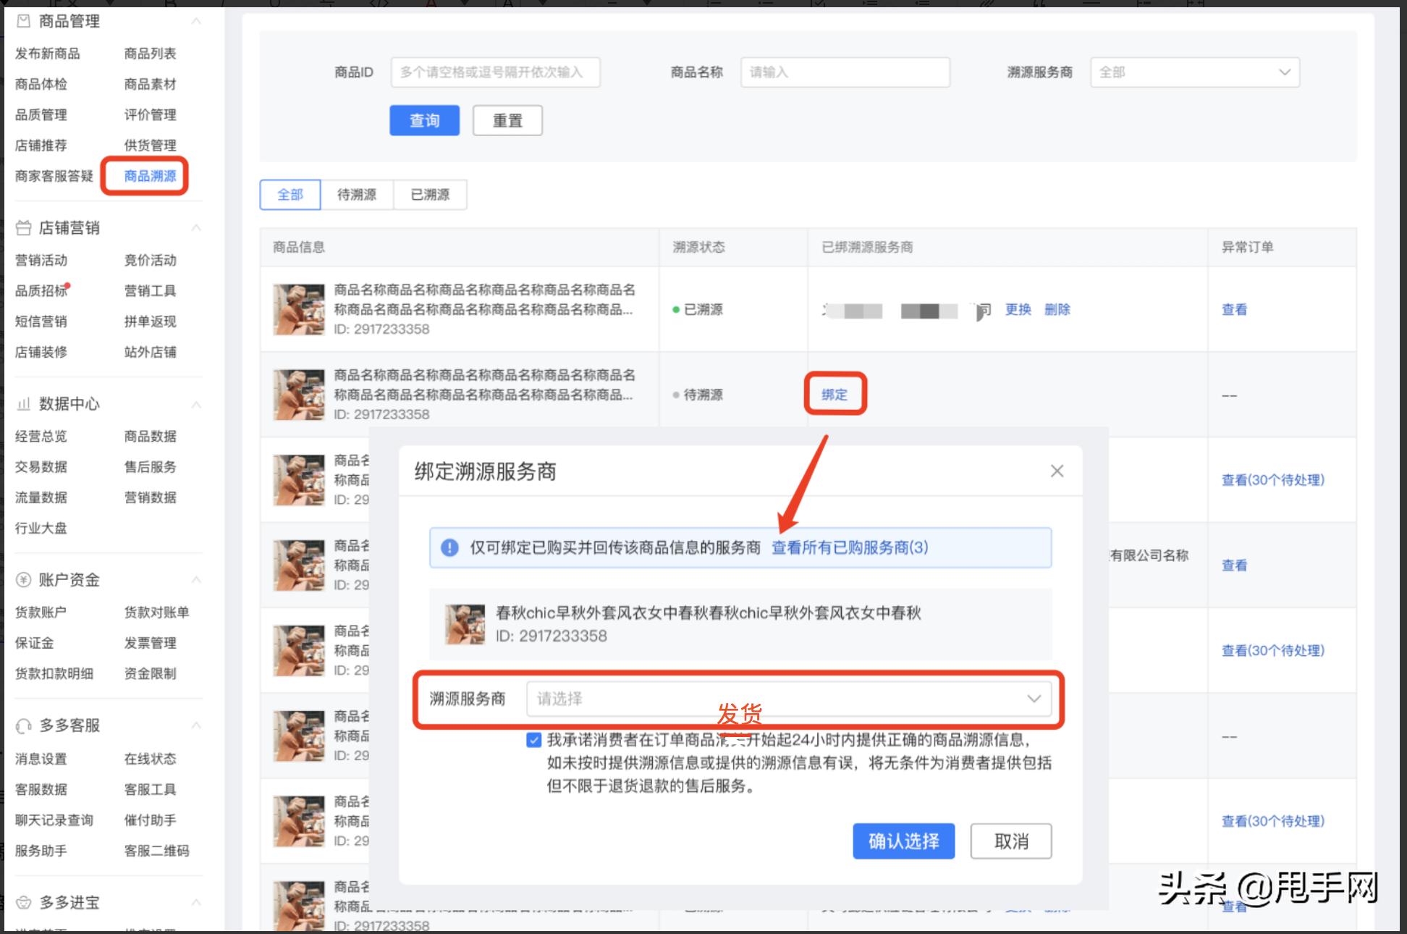1407x934 pixels.
Task: Check the 我承诺 commitment checkbox in the dialog
Action: tap(533, 740)
